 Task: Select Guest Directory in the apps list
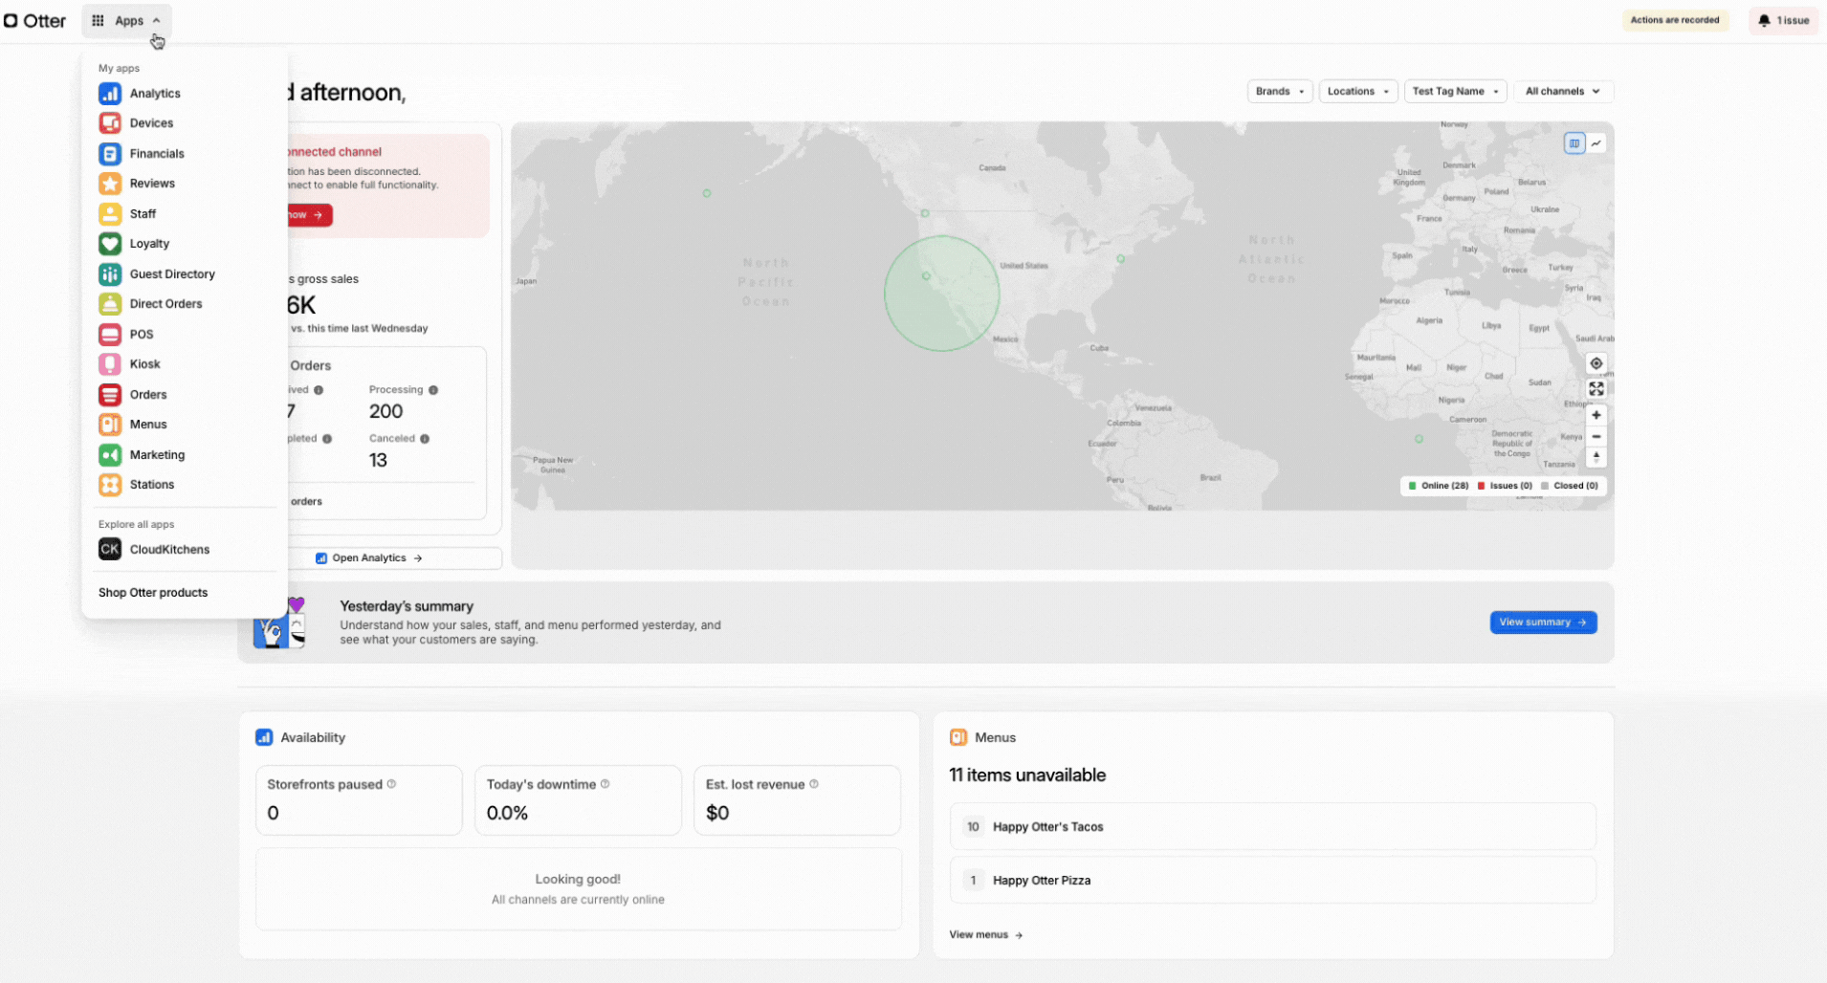point(172,274)
